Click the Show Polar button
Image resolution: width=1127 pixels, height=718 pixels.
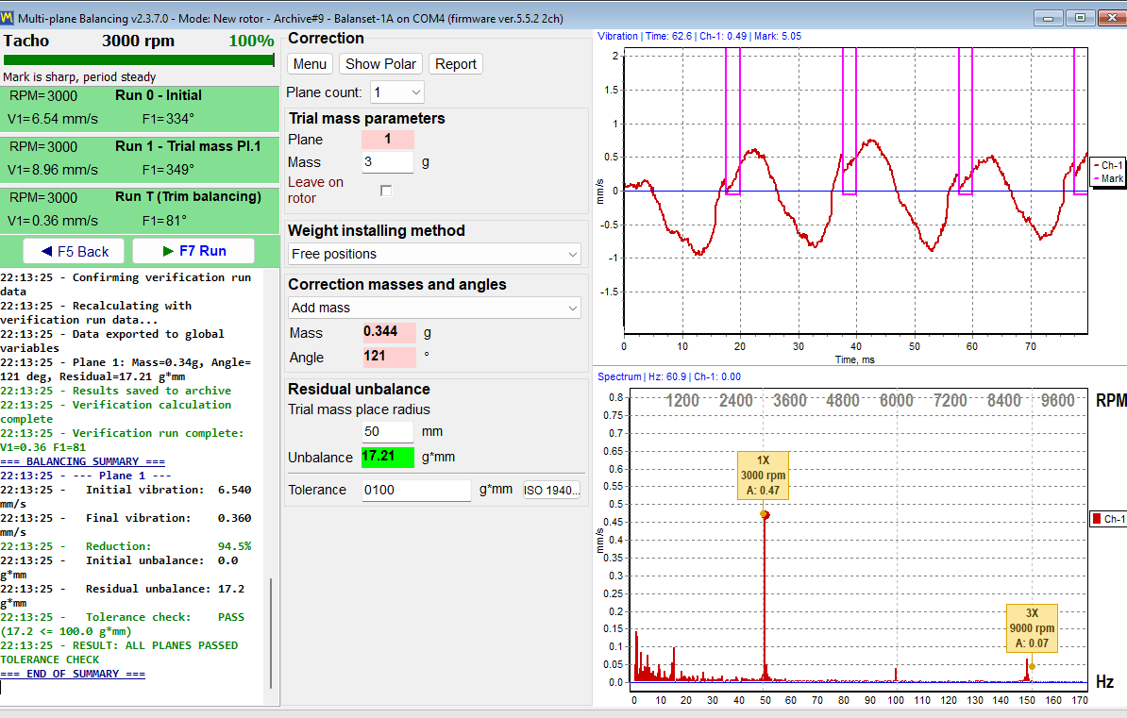(380, 64)
